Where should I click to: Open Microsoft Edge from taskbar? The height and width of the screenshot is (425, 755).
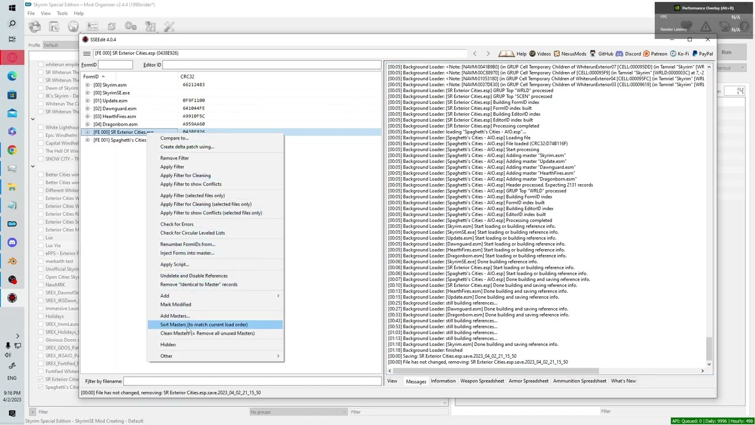pos(12,76)
